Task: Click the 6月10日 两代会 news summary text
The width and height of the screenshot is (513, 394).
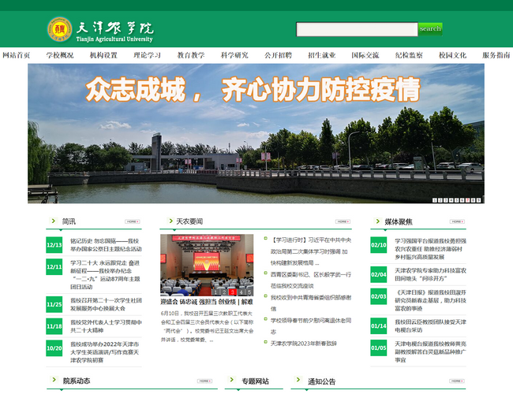Action: click(x=207, y=327)
